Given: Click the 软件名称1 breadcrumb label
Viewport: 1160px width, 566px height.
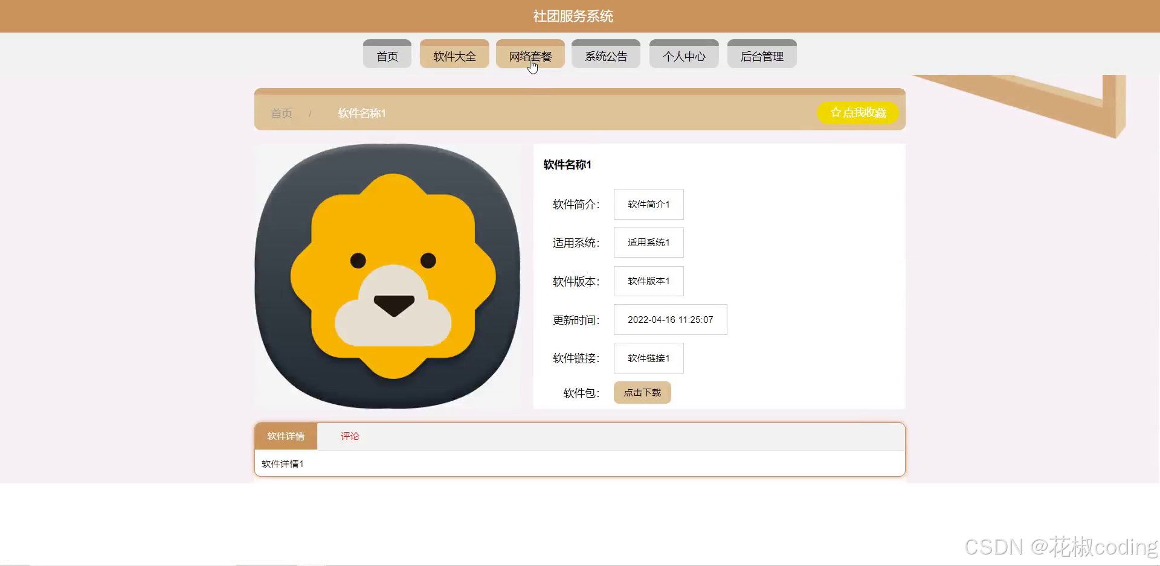Looking at the screenshot, I should [361, 113].
